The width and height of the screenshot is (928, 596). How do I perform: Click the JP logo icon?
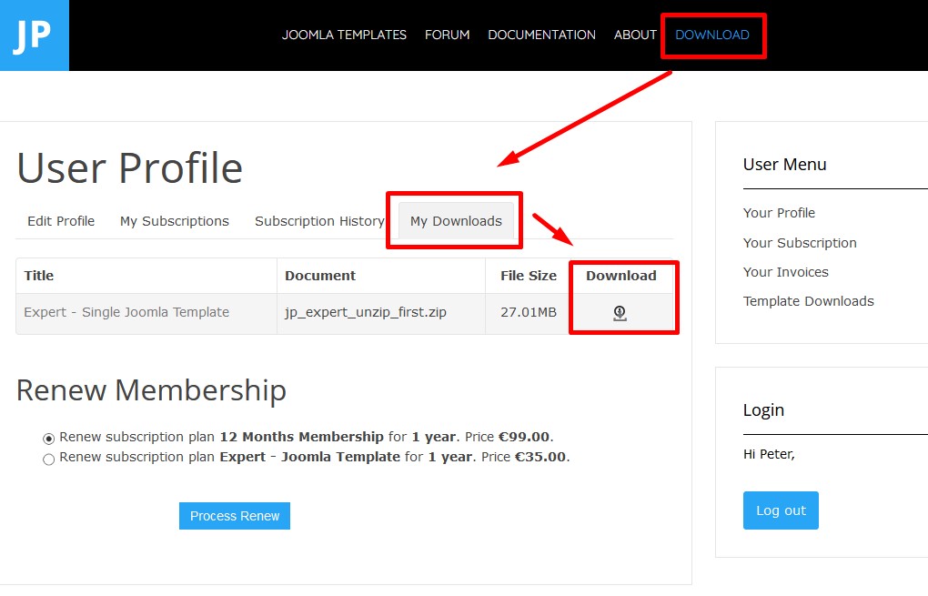(35, 35)
